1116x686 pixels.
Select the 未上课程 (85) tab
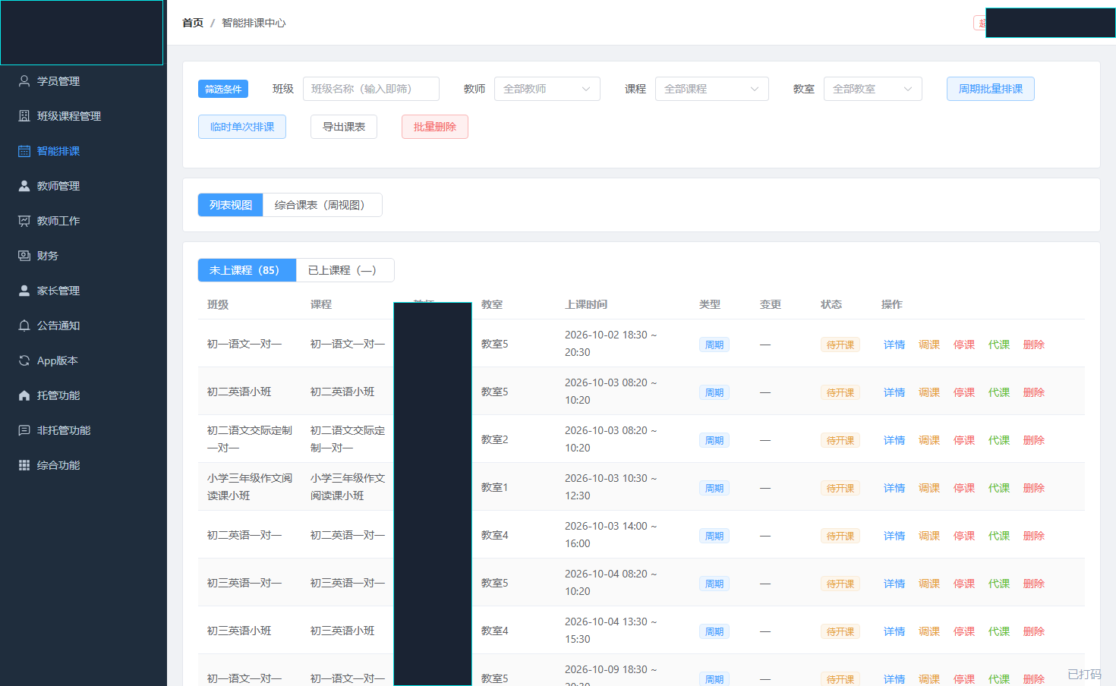(x=247, y=270)
